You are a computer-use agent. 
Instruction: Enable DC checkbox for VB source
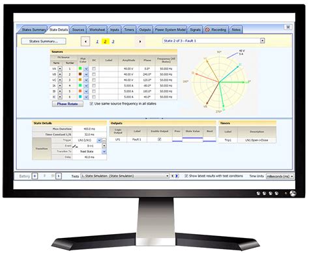coord(94,74)
